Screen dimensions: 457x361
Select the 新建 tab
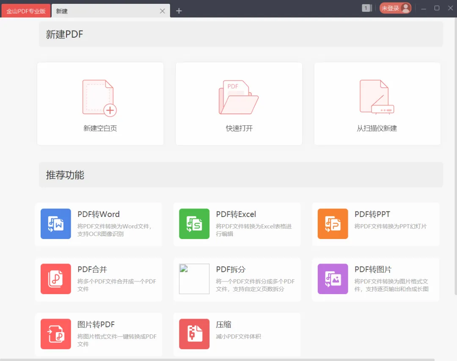click(x=111, y=11)
